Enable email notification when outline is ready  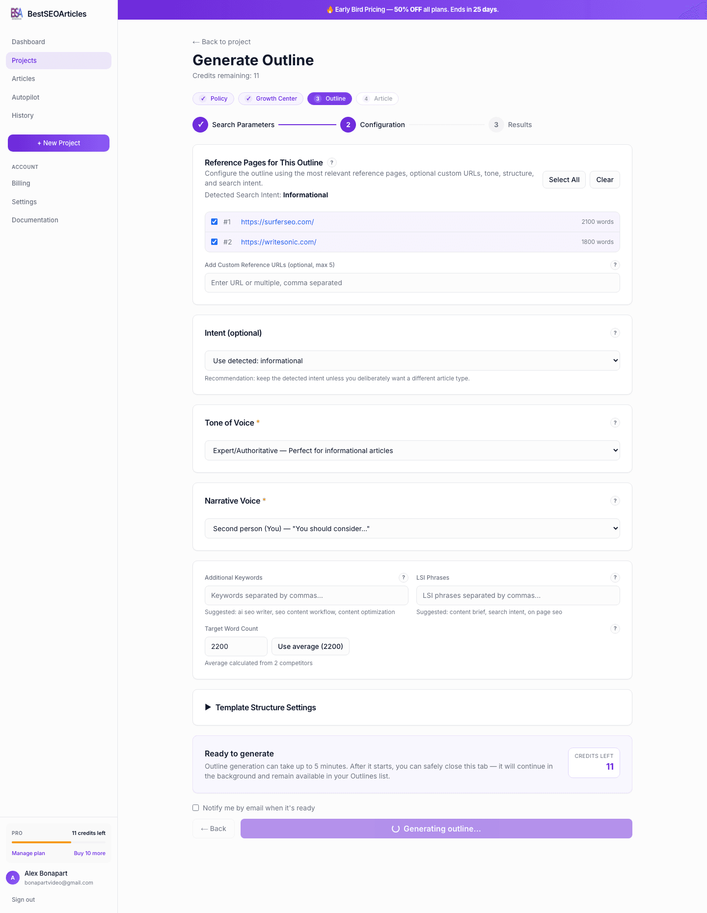pos(196,808)
